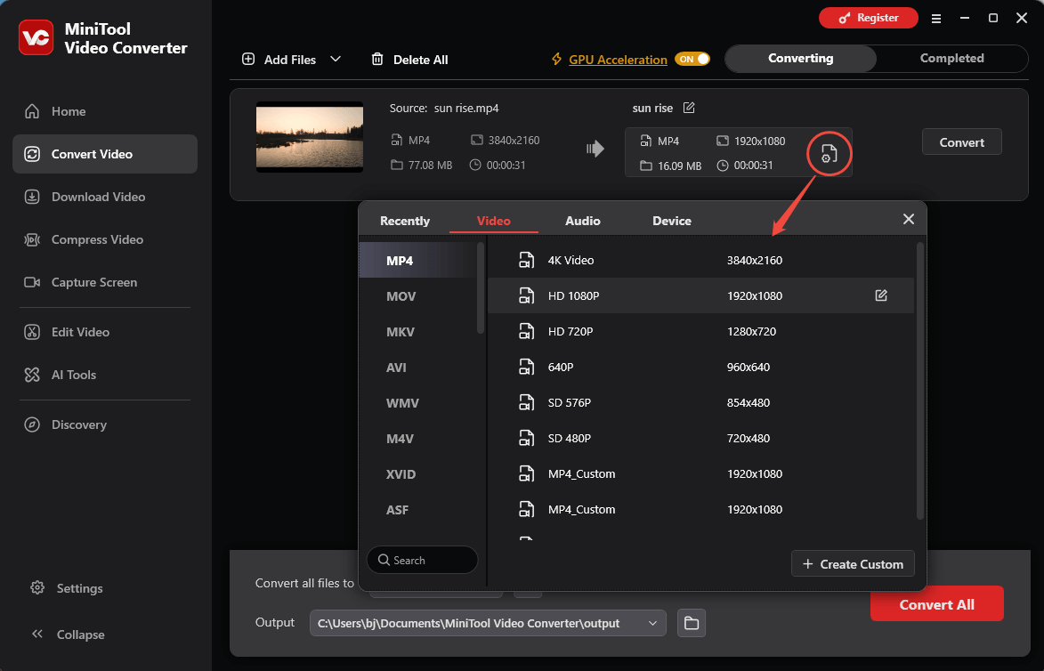The height and width of the screenshot is (671, 1044).
Task: Click the SD 480P file icon
Action: click(526, 438)
